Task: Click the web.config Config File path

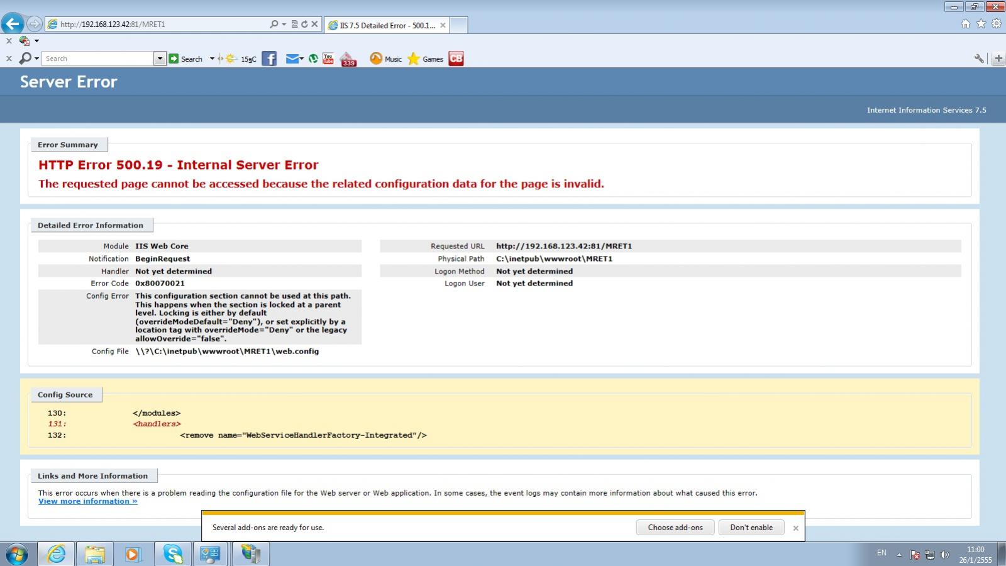Action: point(227,352)
